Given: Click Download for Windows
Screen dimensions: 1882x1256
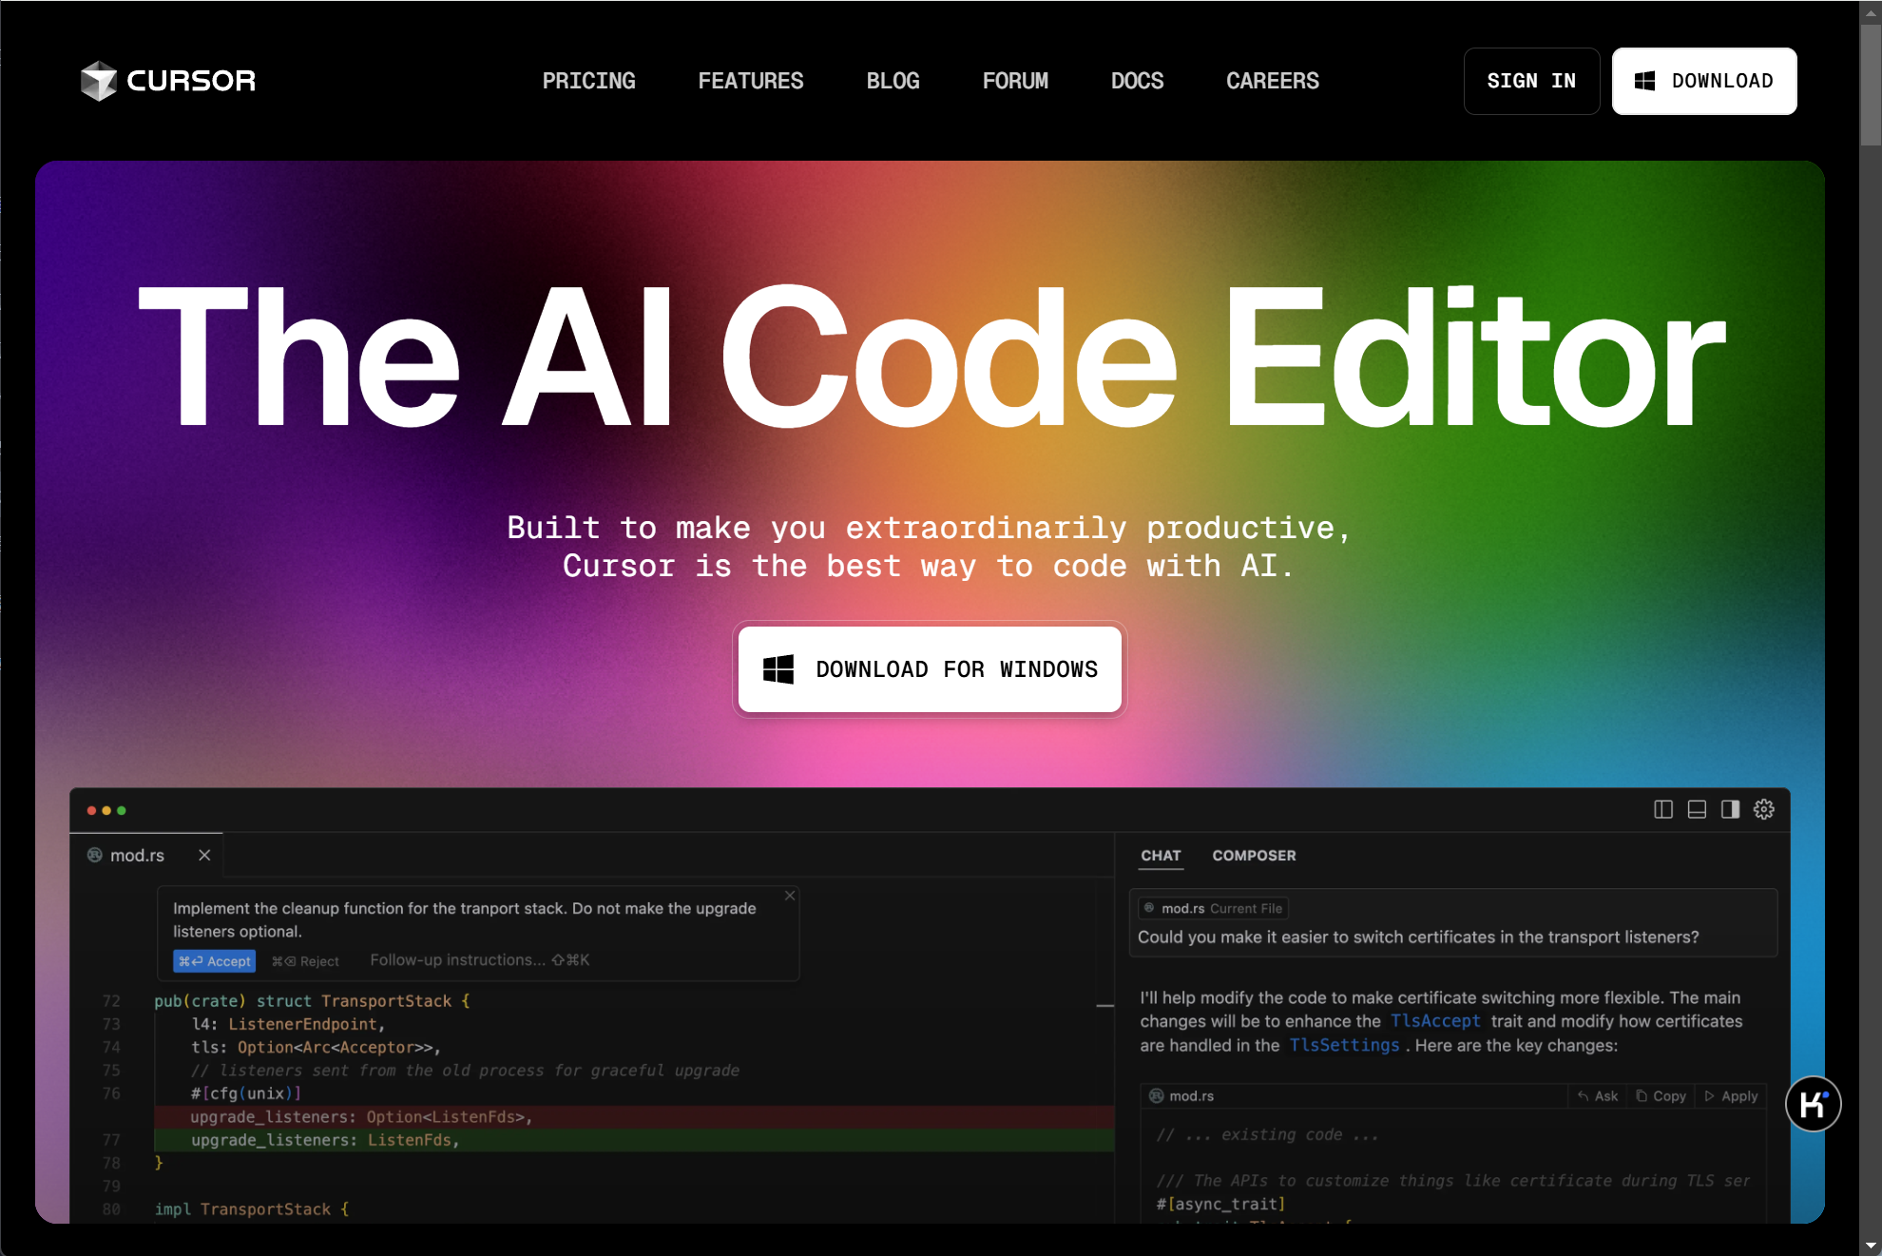Looking at the screenshot, I should point(931,669).
